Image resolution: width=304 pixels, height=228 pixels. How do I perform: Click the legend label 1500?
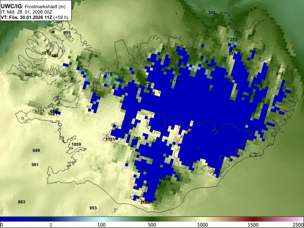coord(253,225)
